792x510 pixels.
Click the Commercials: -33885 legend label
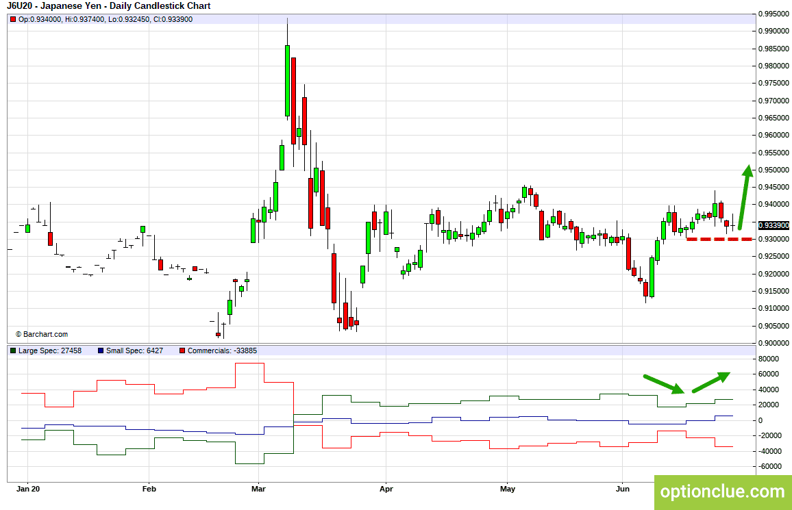pyautogui.click(x=222, y=350)
